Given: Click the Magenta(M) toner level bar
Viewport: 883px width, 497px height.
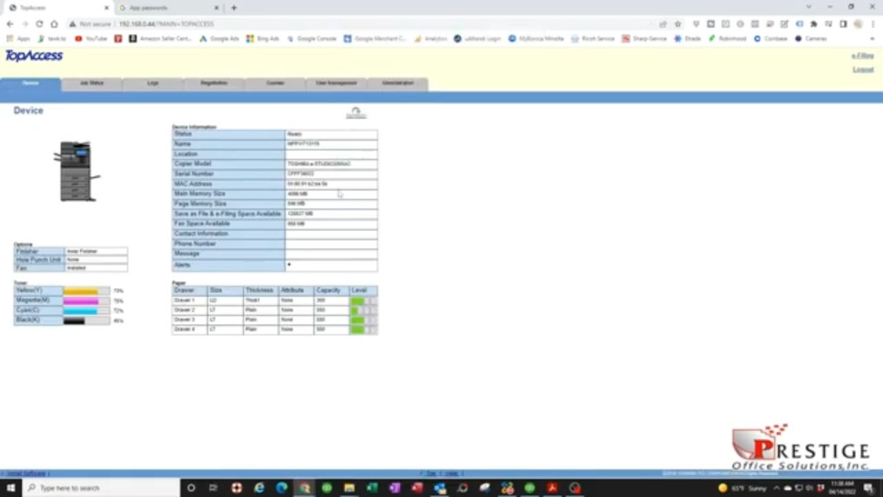Looking at the screenshot, I should (x=86, y=301).
